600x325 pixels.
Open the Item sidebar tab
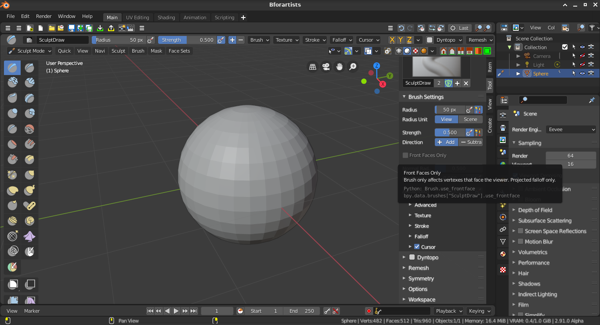pos(490,67)
